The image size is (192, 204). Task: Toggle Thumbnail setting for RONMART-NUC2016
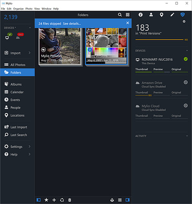coord(143,70)
